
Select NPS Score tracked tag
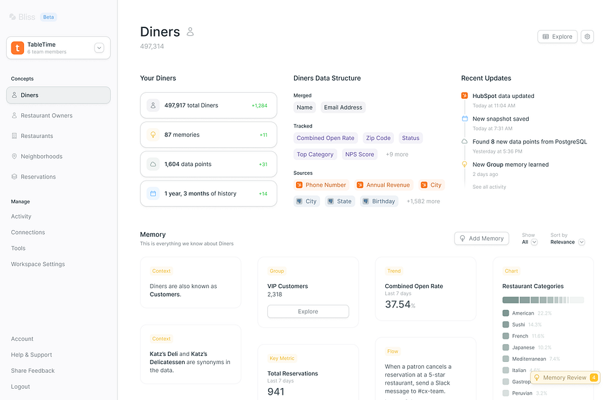coord(359,155)
